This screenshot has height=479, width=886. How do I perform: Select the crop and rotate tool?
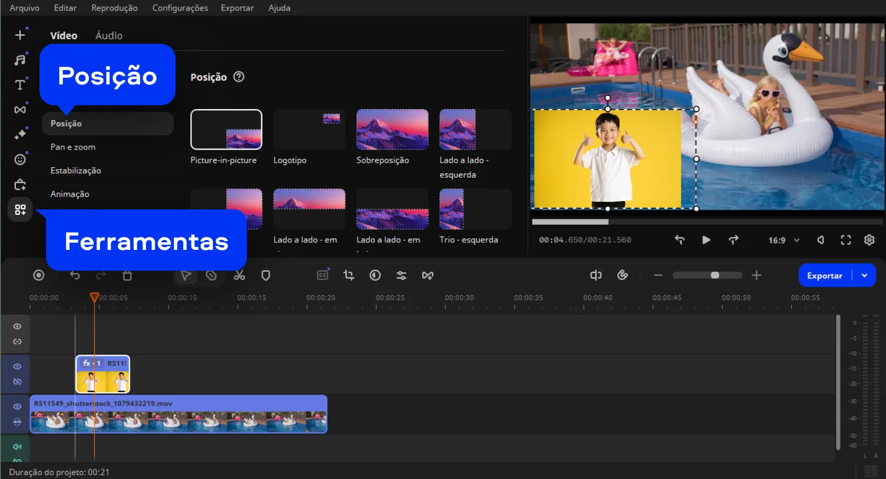[x=349, y=276]
